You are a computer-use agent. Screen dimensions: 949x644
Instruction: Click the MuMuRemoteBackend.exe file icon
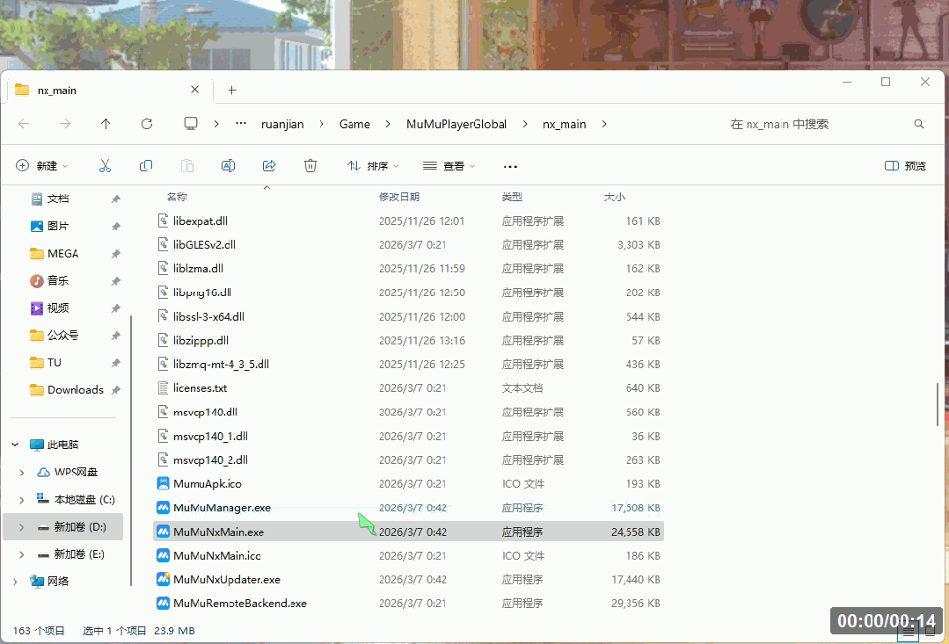[163, 603]
